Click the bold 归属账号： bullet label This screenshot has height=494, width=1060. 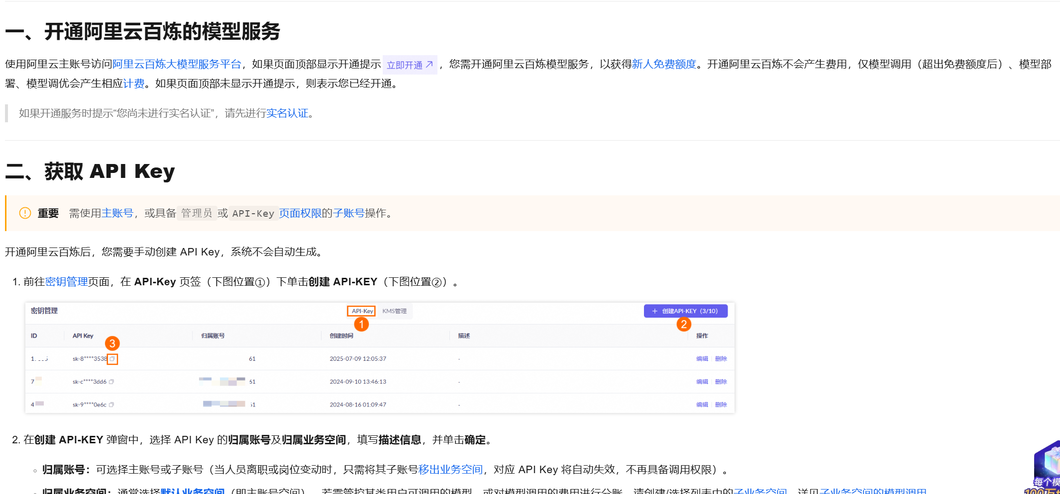point(66,470)
